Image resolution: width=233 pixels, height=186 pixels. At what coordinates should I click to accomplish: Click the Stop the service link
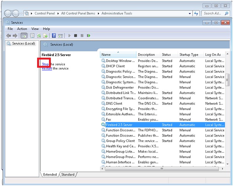(x=45, y=64)
